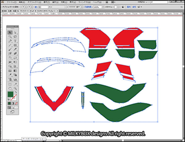Select the Artboard tool
185x142 pixels.
10,84
